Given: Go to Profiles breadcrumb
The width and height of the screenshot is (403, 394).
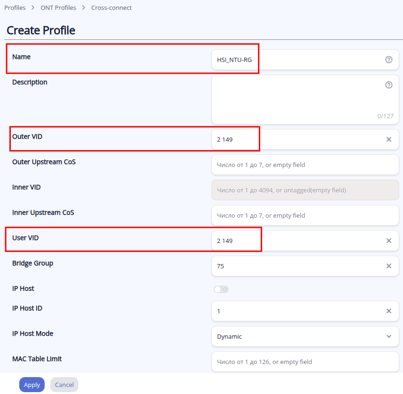Looking at the screenshot, I should 15,8.
